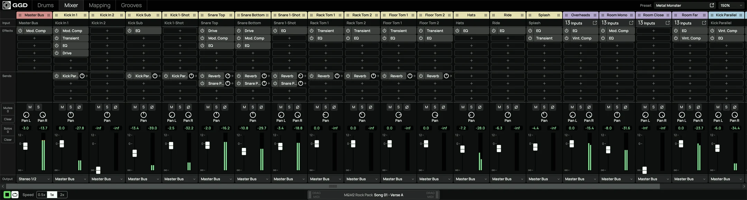Bypass Mod. Comp on the Master Bus

pyautogui.click(x=20, y=31)
